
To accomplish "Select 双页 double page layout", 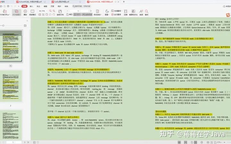I will (77, 14).
